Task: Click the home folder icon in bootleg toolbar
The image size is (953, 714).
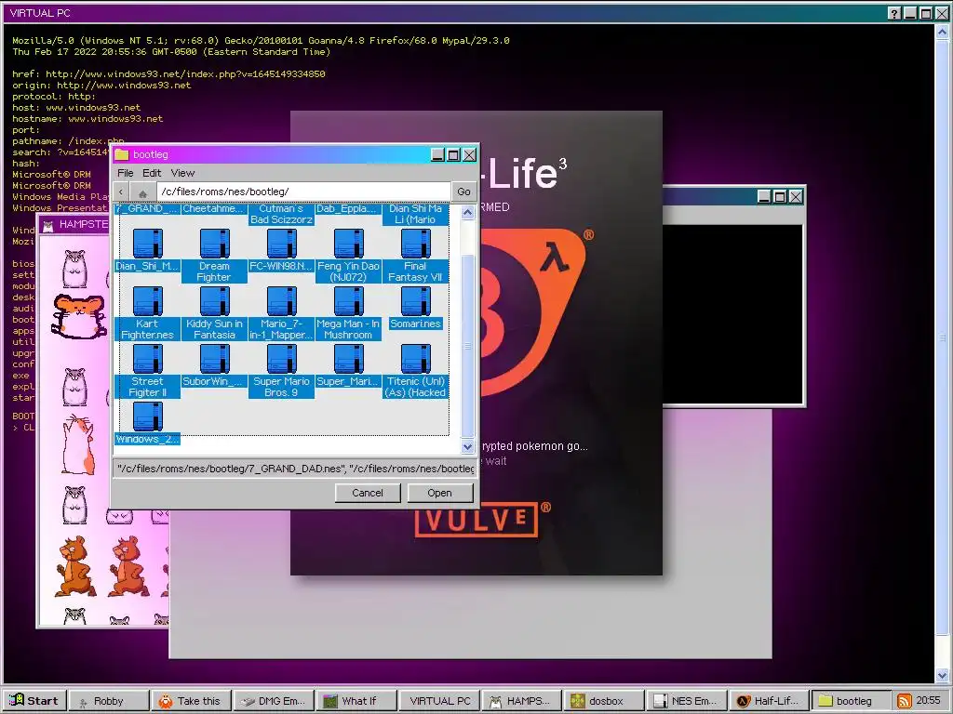Action: click(x=142, y=192)
